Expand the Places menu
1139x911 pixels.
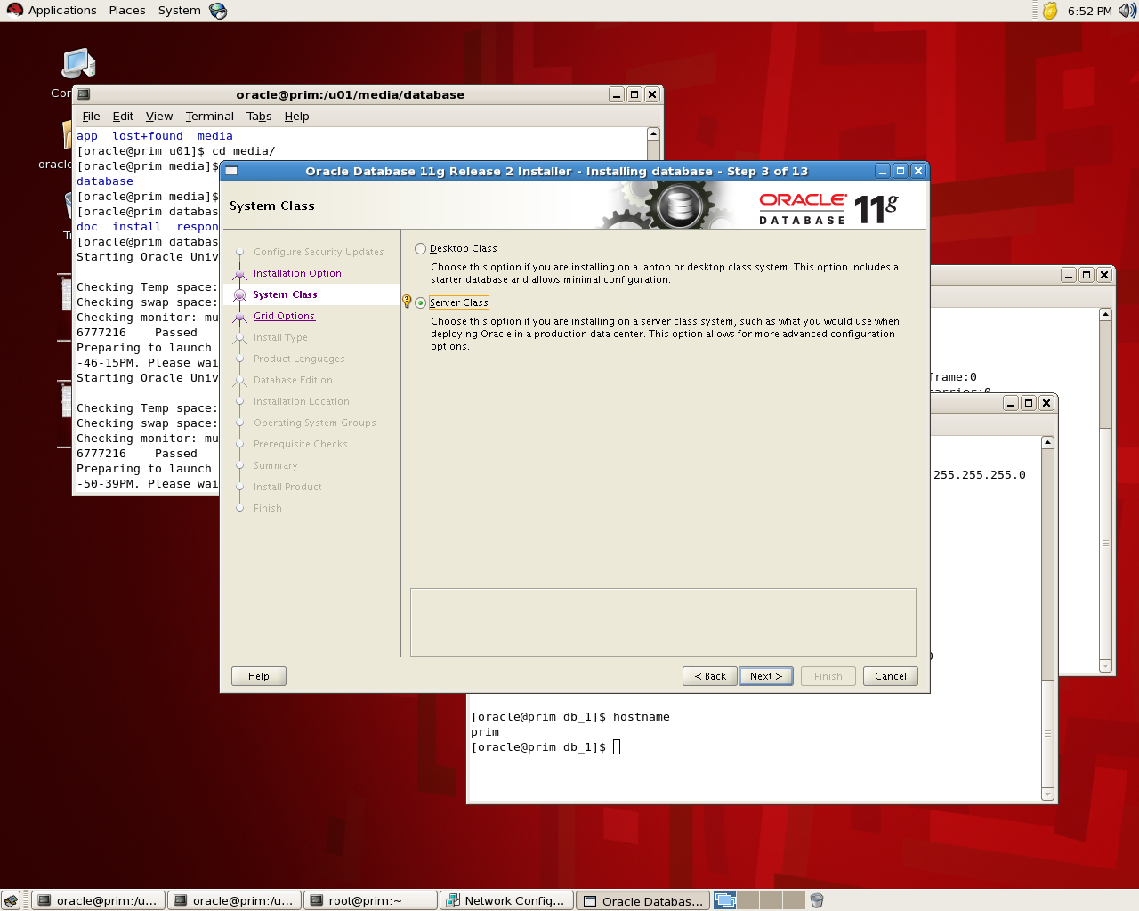[x=127, y=11]
